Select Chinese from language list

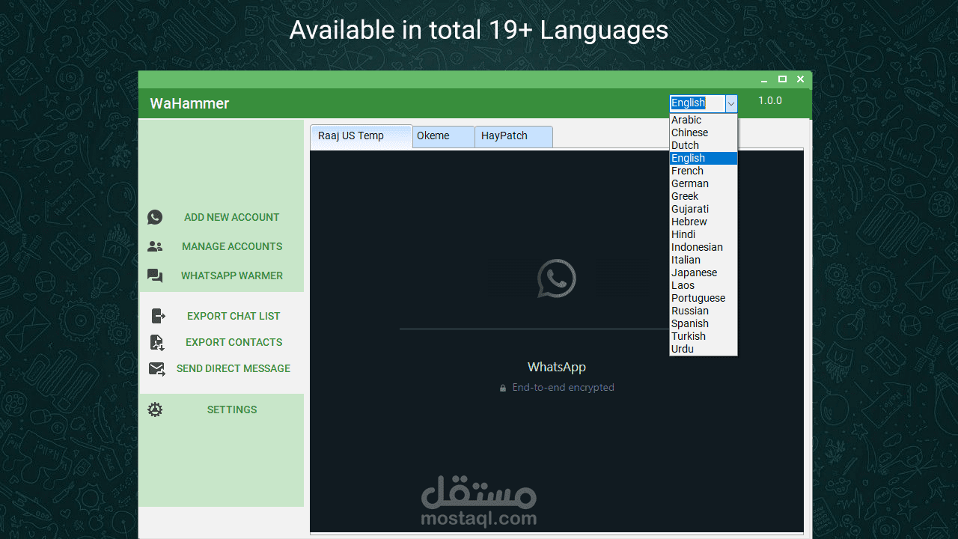[704, 133]
